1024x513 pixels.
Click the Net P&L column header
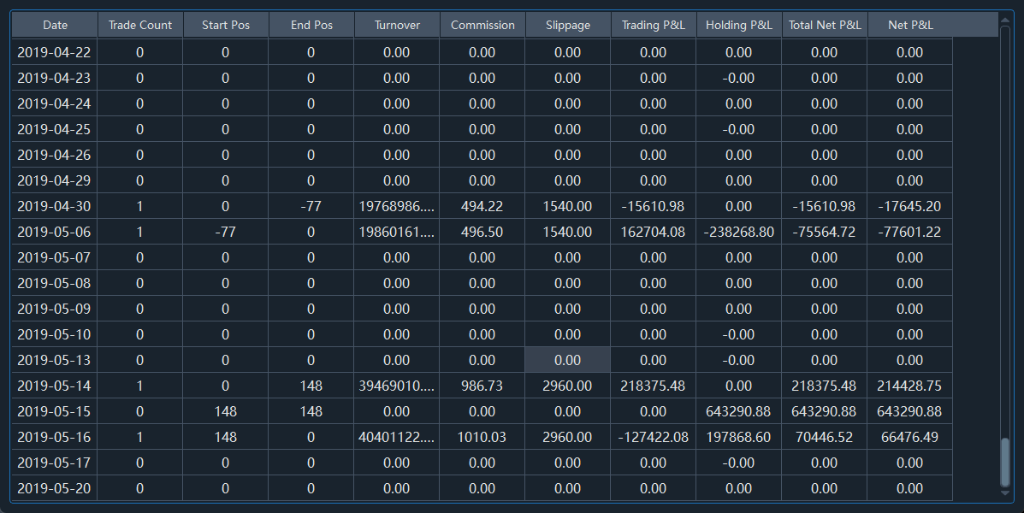pos(910,25)
